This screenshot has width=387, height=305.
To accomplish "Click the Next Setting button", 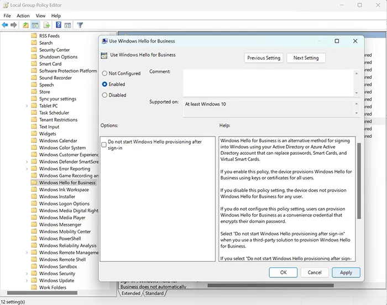I will pos(306,58).
